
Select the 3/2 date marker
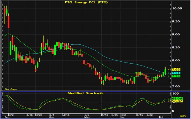pyautogui.click(x=11, y=115)
